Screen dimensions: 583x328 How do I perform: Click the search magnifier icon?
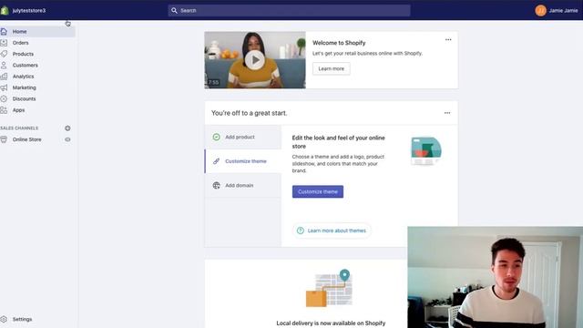174,10
